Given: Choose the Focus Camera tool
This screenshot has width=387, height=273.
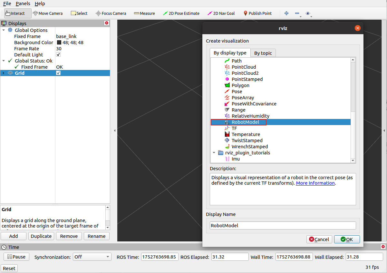Looking at the screenshot, I should (x=111, y=13).
